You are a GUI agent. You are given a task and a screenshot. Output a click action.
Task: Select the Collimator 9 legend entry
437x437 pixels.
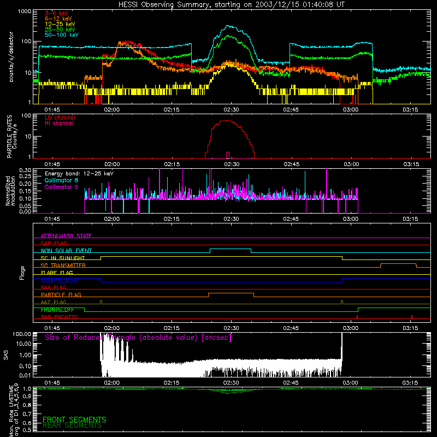point(61,187)
